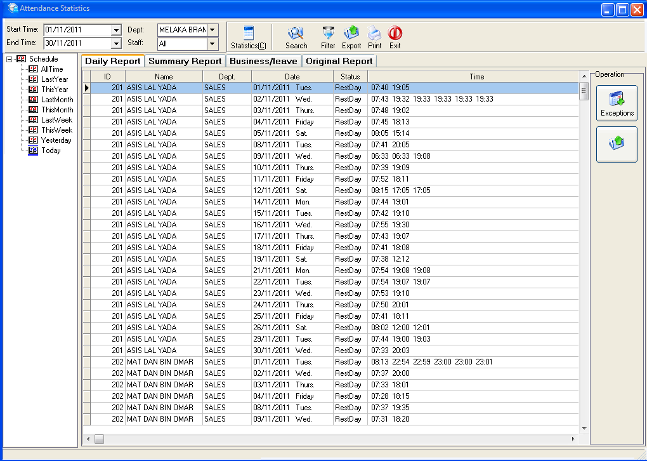
Task: Select ThisWeek schedule range
Action: point(56,130)
